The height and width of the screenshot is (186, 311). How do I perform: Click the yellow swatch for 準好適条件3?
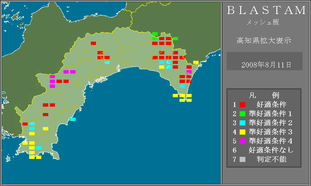click(x=242, y=132)
